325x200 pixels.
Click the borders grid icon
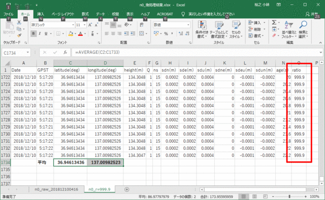58,33
